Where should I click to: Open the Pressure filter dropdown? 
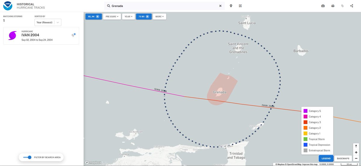pos(112,16)
